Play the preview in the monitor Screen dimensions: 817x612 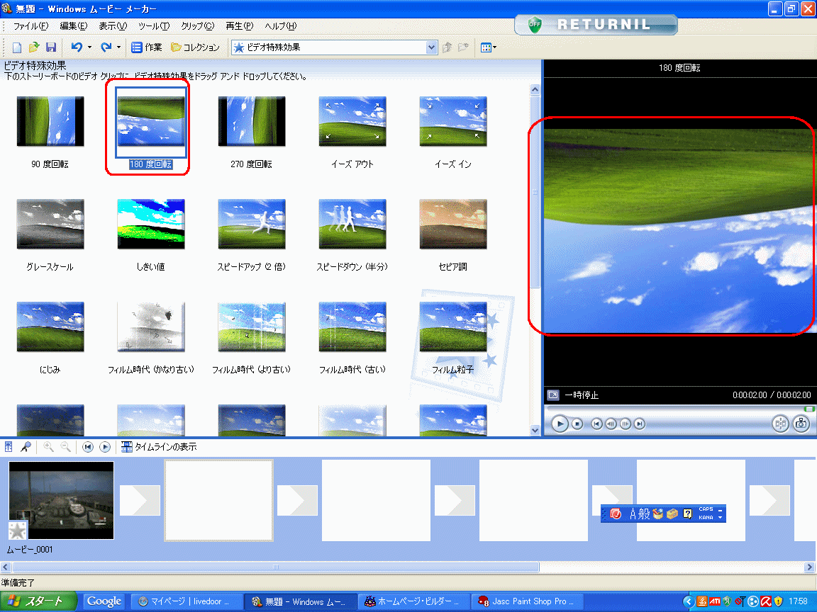pyautogui.click(x=560, y=424)
